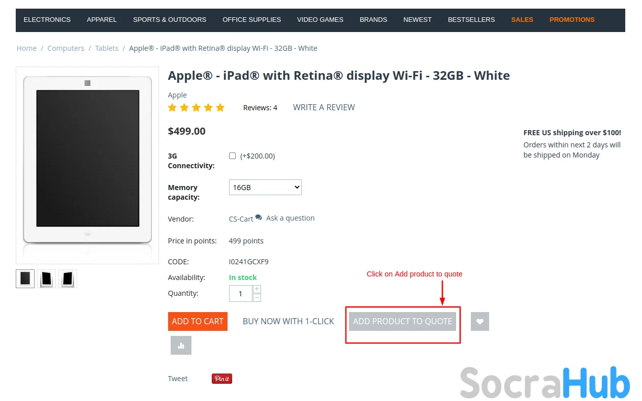Click the Pin it button

click(x=222, y=379)
